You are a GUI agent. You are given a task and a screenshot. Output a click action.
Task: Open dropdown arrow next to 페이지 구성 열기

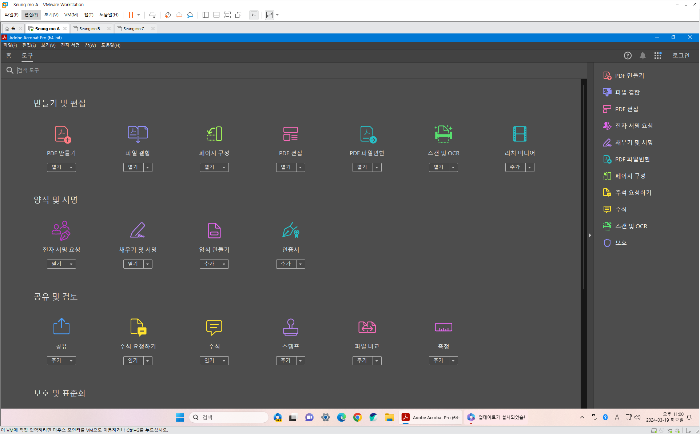[224, 167]
